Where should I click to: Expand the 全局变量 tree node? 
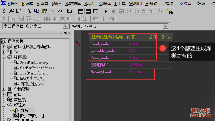tap(3, 89)
